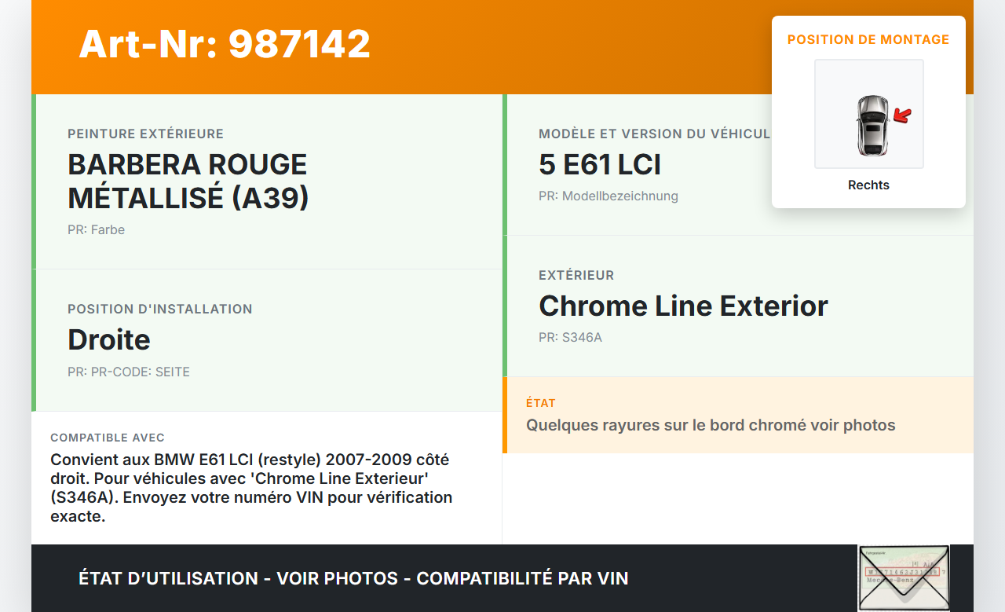Screen dimensions: 1005x612
Task: Click 'Barbera Rouge Métallisé (A39)' paint value
Action: (x=188, y=181)
